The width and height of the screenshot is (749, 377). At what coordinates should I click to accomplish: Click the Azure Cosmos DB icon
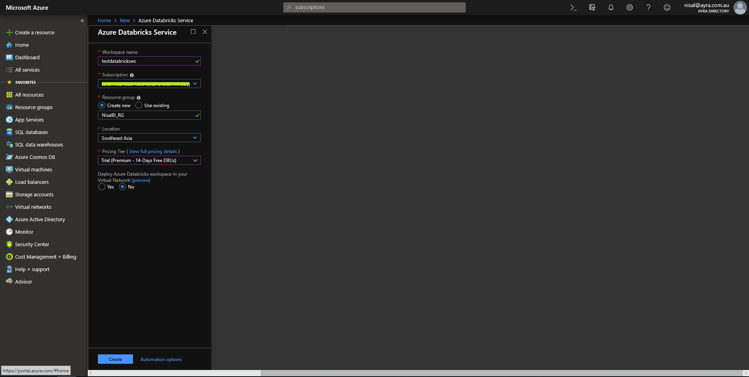pyautogui.click(x=9, y=157)
